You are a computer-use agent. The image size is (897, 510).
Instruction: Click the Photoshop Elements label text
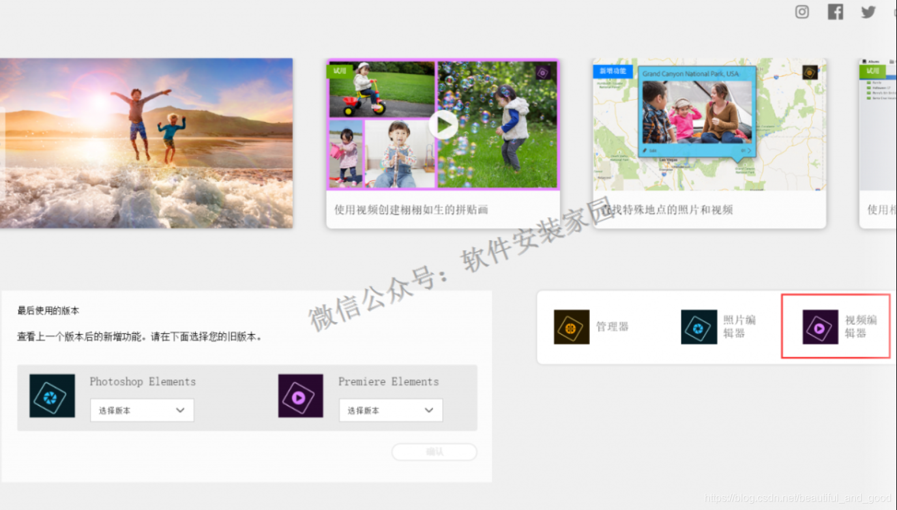pyautogui.click(x=143, y=382)
